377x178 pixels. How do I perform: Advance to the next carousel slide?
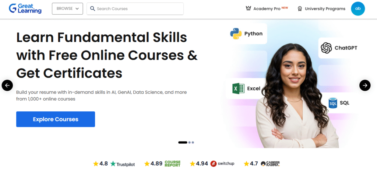[x=365, y=85]
